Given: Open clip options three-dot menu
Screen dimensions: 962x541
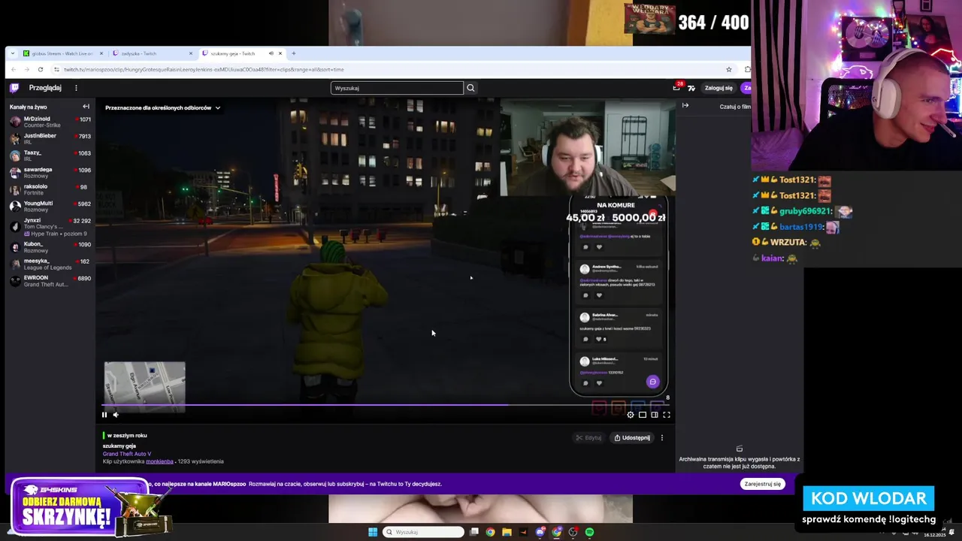Looking at the screenshot, I should 662,438.
